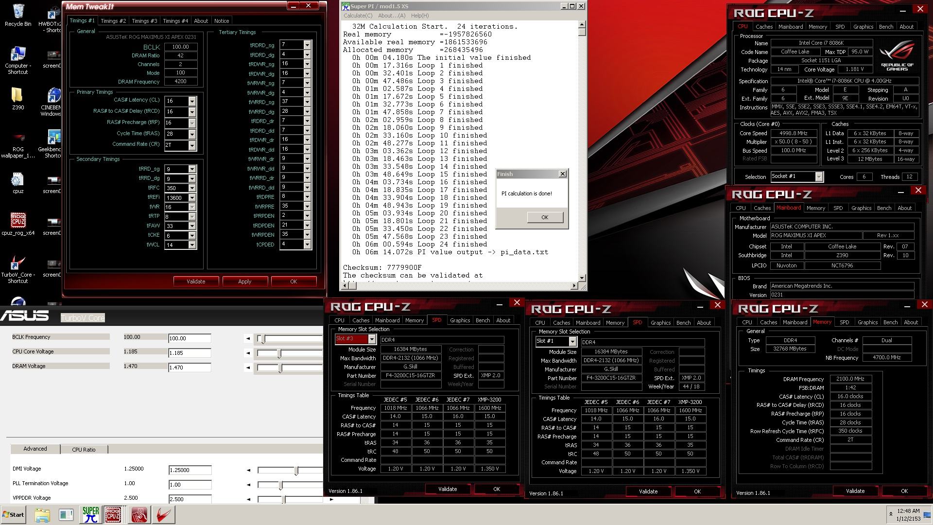Screen dimensions: 933x525
Task: Click left arrow for DRAM Voltage slider
Action: coord(248,368)
